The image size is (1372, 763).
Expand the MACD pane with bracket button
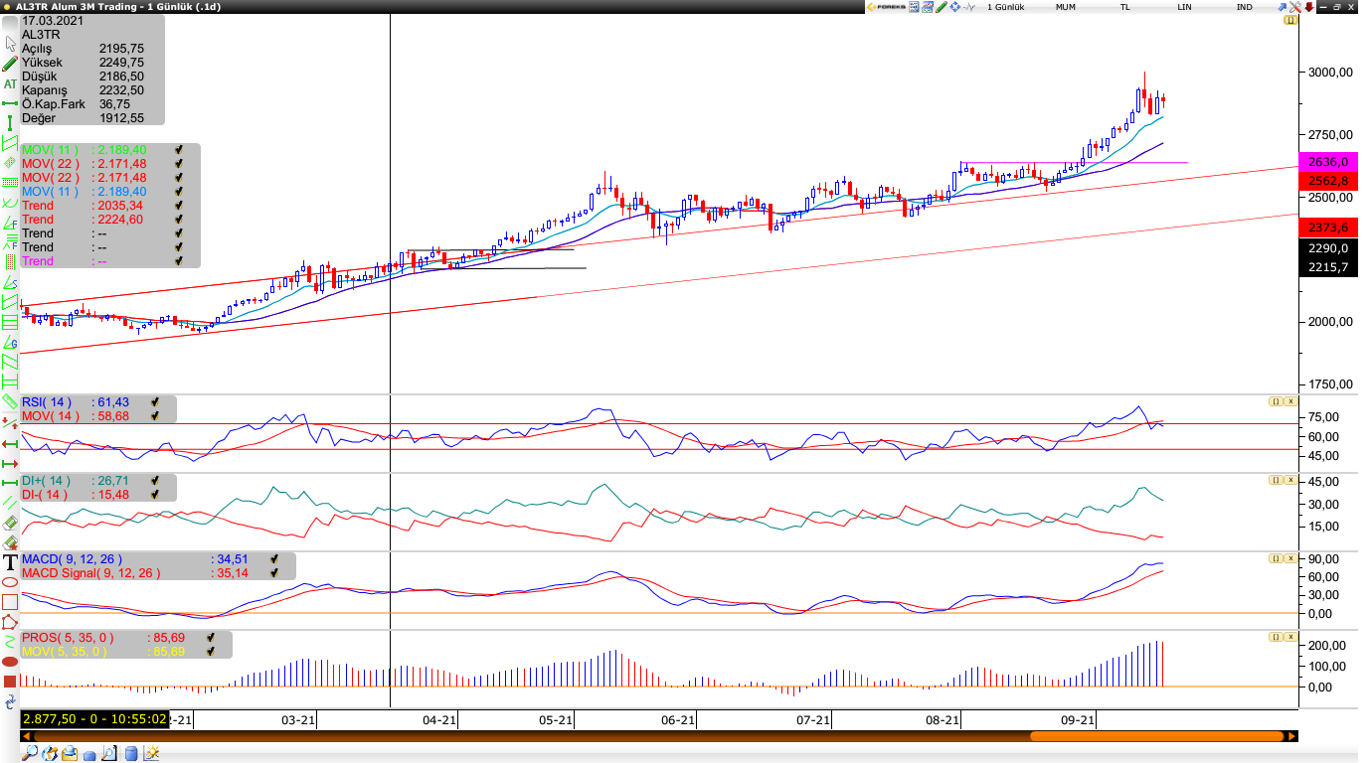coord(1275,558)
